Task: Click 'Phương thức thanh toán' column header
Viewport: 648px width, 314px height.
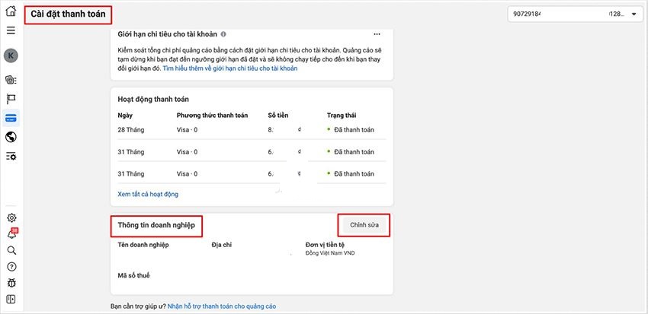Action: coord(212,116)
